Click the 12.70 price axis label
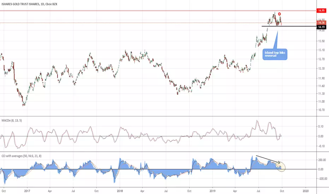 point(321,59)
